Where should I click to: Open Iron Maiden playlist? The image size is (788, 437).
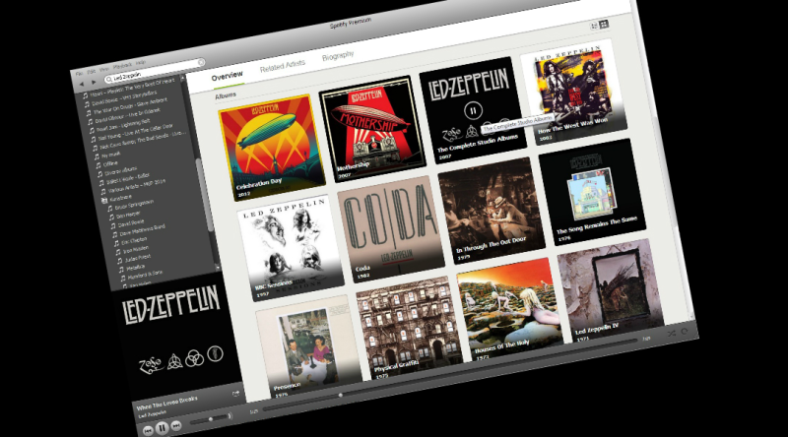pyautogui.click(x=136, y=250)
